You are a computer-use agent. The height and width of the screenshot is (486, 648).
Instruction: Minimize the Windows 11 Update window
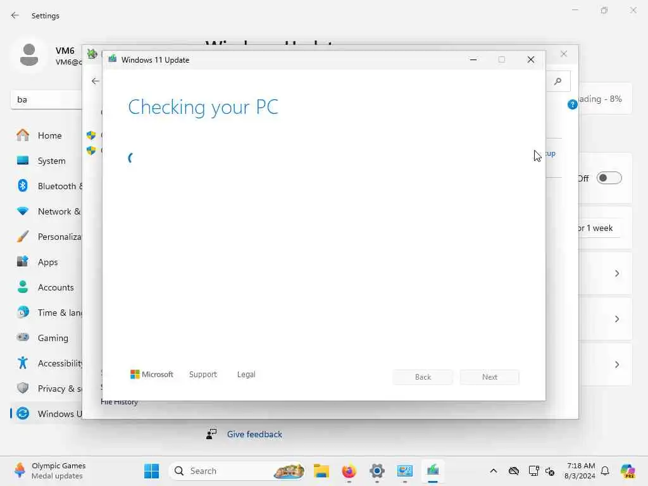(473, 59)
